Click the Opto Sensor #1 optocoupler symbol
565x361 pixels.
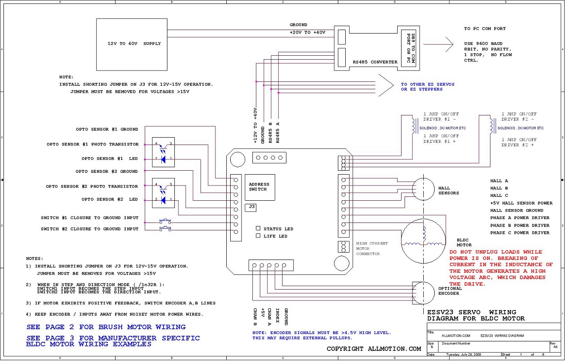(163, 152)
